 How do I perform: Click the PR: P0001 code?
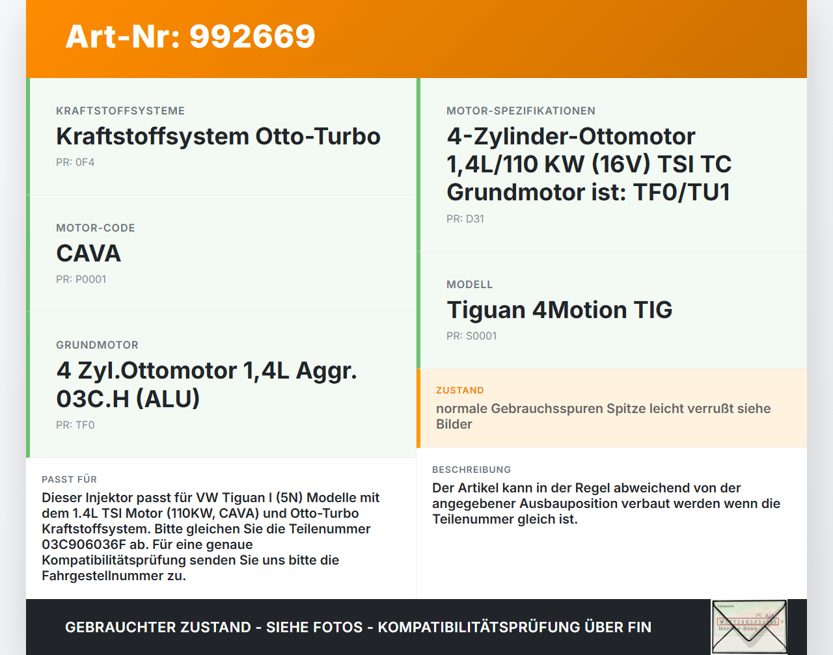tap(81, 279)
